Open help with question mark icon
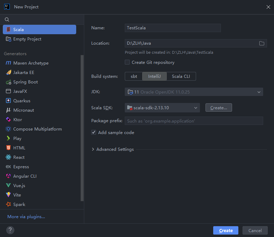 [x=10, y=230]
